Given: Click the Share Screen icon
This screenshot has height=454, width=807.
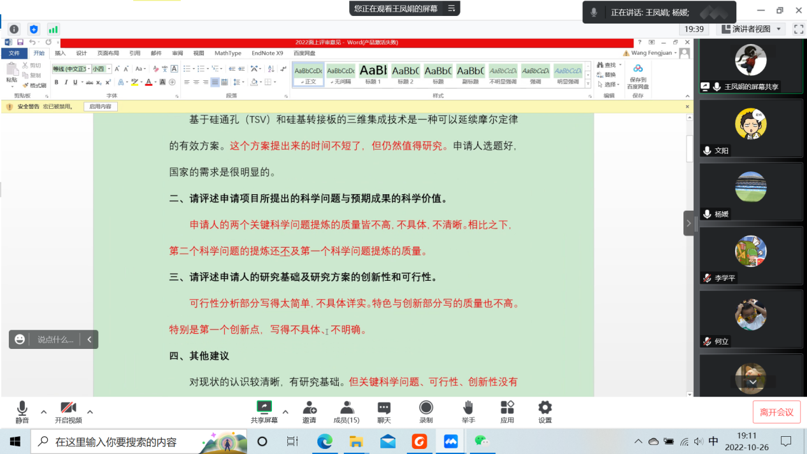Looking at the screenshot, I should [264, 408].
